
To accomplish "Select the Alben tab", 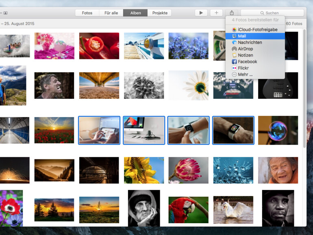I will coord(135,13).
